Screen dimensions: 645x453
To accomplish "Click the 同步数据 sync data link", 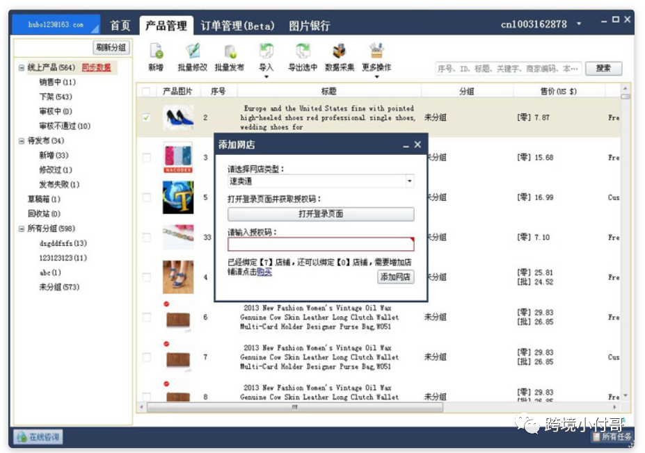I will [x=96, y=67].
